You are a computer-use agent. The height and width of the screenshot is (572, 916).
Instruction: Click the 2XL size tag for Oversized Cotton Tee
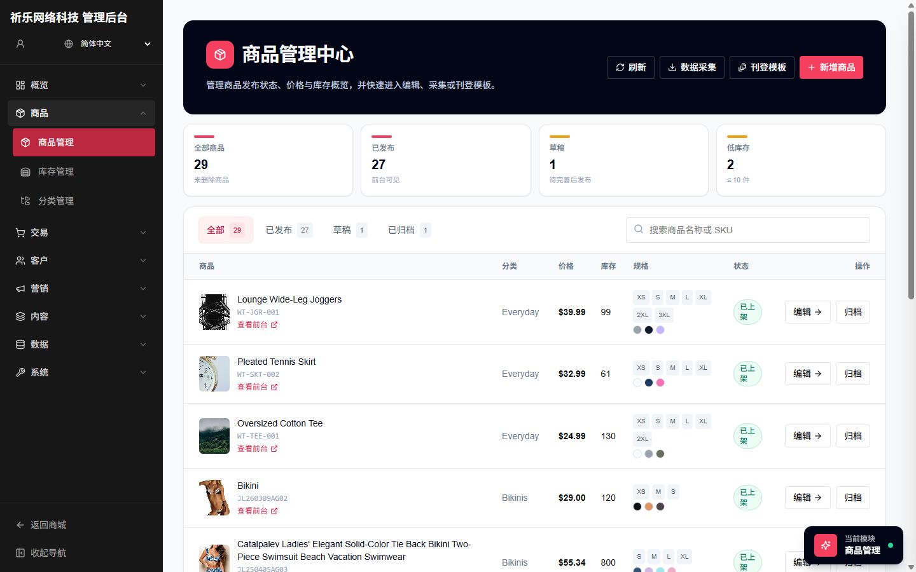coord(643,439)
